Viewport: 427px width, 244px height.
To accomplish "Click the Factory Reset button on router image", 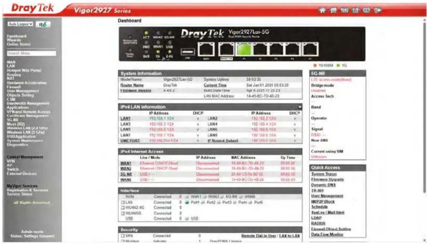I will (130, 50).
